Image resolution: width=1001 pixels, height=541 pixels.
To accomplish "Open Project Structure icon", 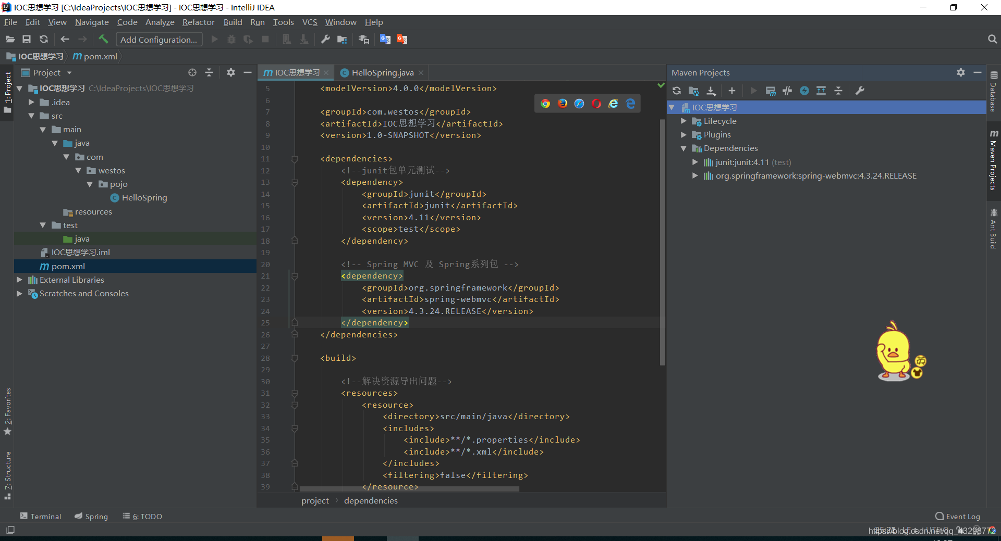I will point(343,40).
